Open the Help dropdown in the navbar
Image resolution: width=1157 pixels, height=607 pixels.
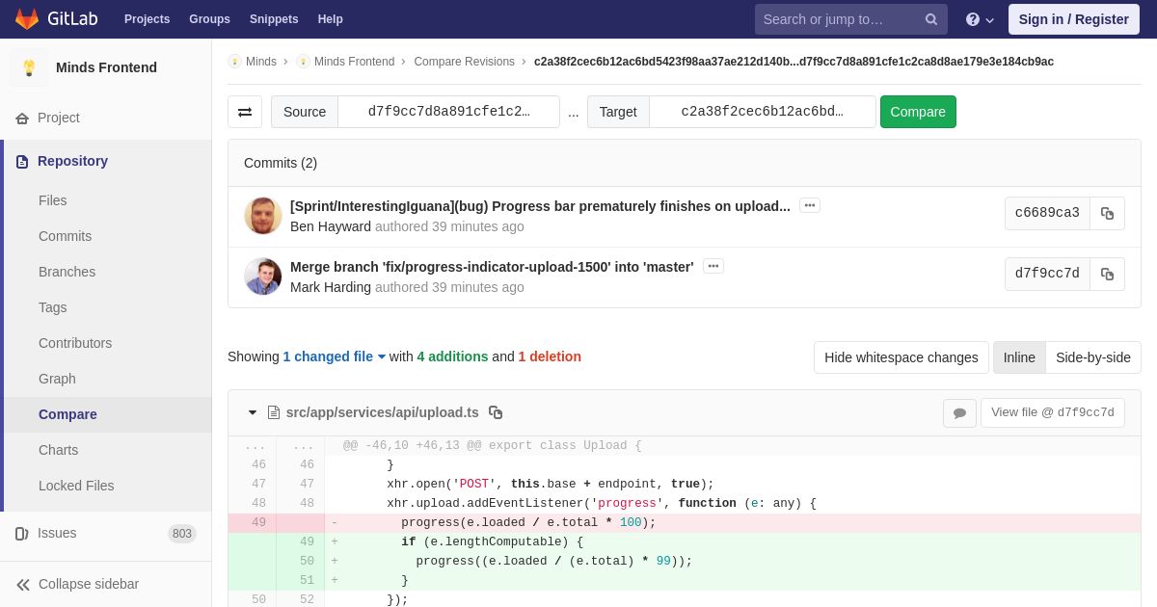[x=980, y=19]
